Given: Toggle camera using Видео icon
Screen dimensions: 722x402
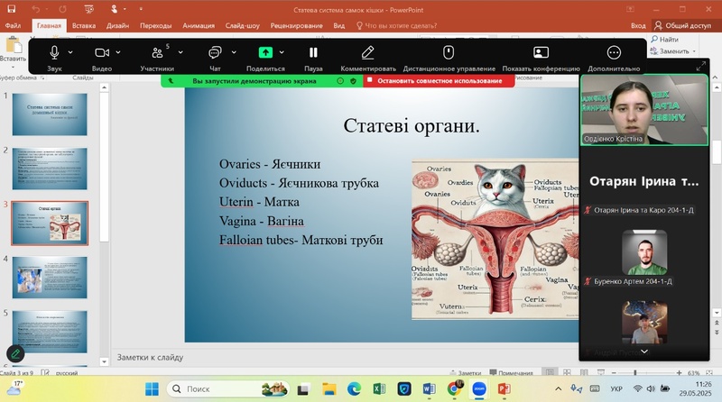Looking at the screenshot, I should tap(101, 53).
